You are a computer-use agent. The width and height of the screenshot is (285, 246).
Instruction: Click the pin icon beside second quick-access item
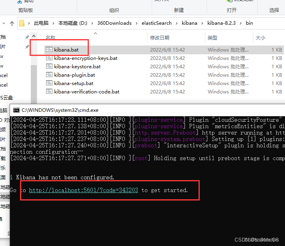click(27, 47)
